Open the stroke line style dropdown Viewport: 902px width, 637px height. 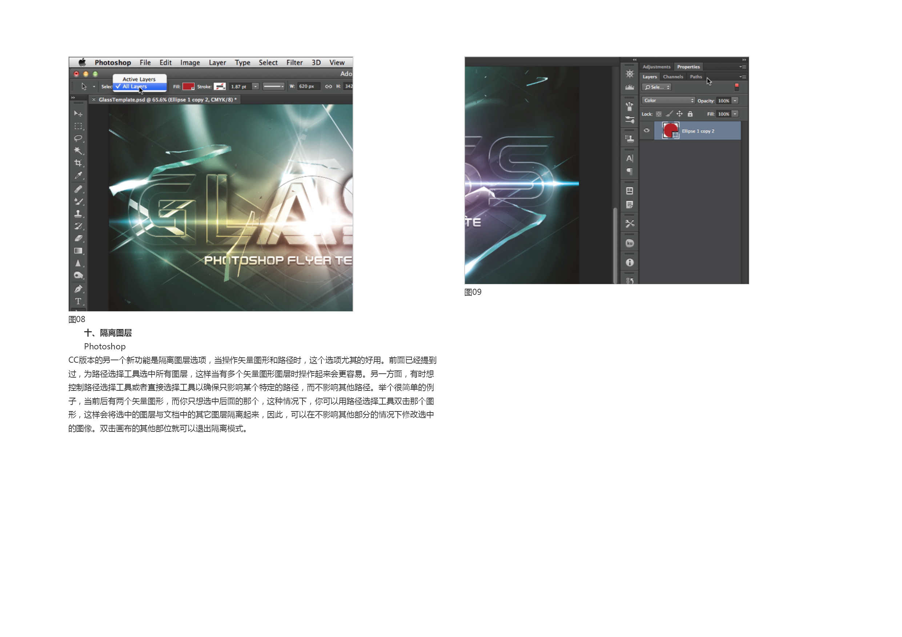[x=273, y=86]
